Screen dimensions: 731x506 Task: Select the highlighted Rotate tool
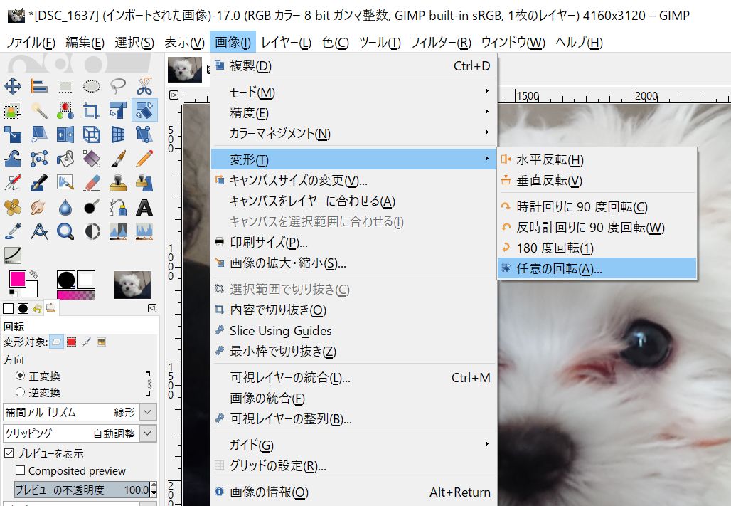(144, 110)
